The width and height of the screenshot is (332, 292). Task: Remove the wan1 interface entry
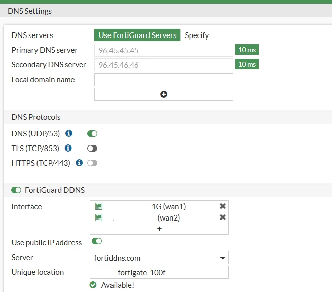pos(223,206)
